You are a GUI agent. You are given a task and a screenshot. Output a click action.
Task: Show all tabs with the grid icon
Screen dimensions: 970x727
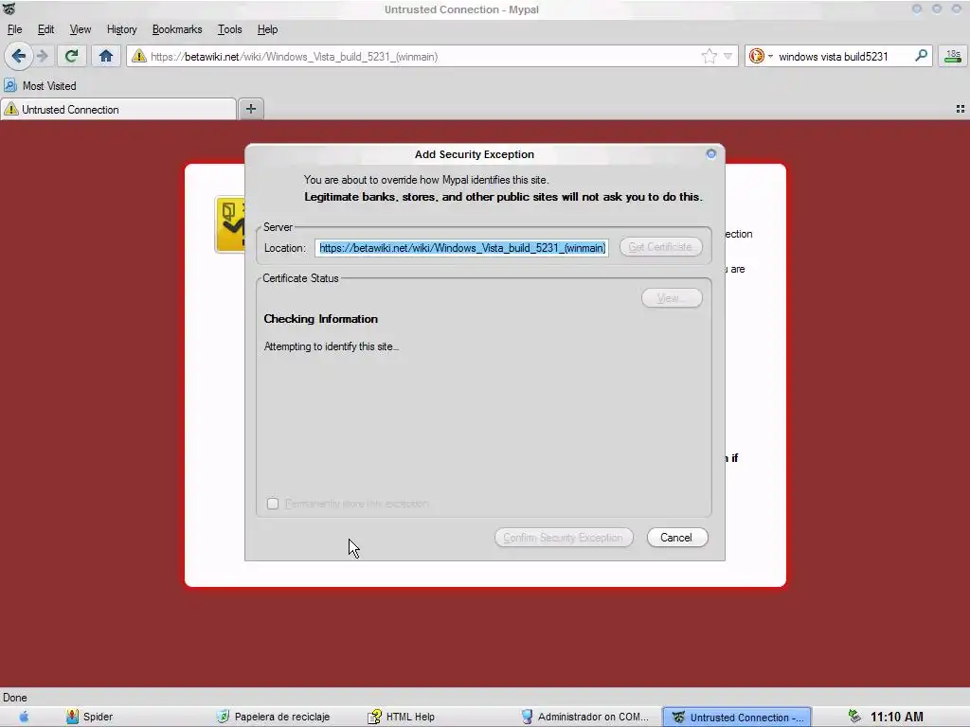click(x=961, y=109)
